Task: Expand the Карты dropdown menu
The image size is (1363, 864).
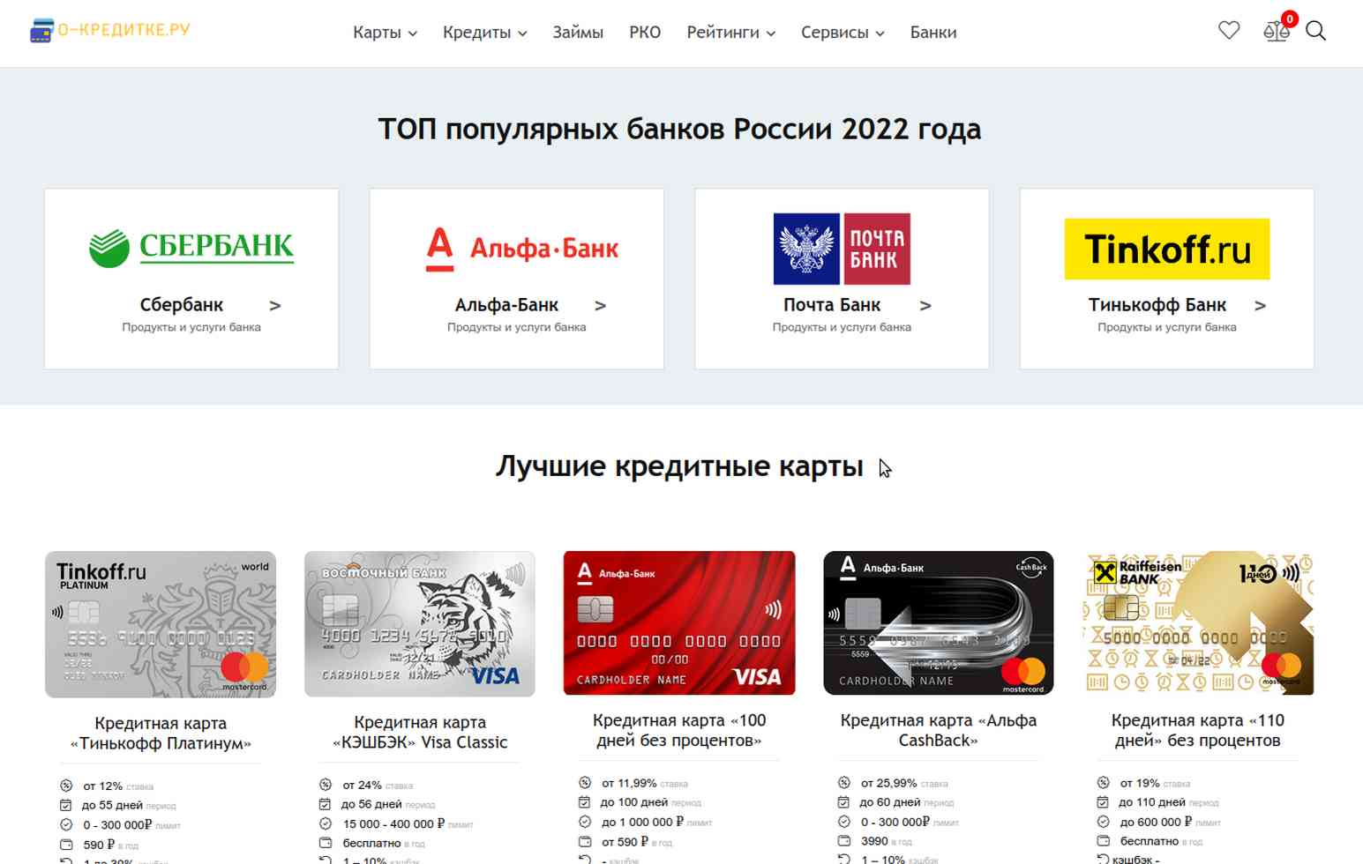Action: tap(385, 33)
